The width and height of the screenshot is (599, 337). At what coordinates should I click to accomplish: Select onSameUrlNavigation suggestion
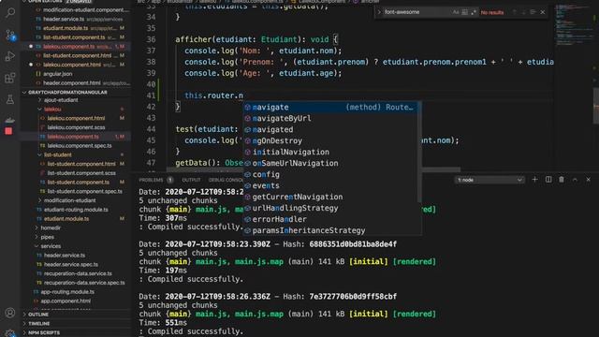[x=330, y=163]
